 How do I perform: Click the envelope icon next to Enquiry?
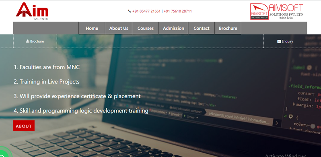pyautogui.click(x=279, y=41)
